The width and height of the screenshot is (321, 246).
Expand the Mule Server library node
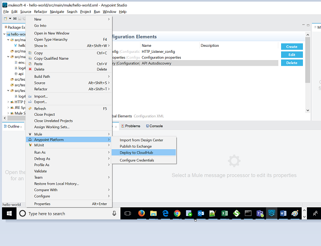(8, 113)
